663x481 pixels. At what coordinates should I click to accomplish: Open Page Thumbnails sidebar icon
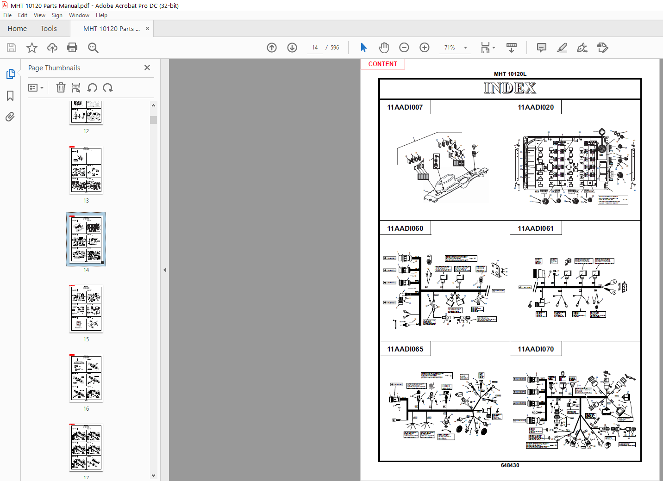click(10, 74)
